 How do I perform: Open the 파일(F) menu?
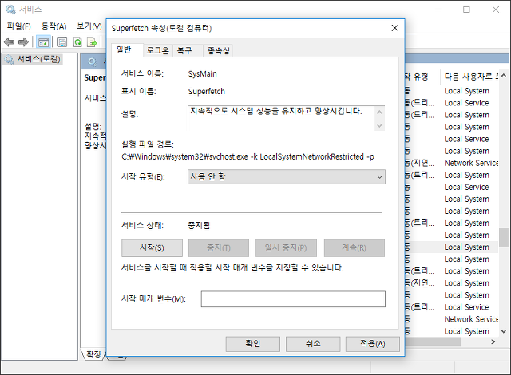19,26
